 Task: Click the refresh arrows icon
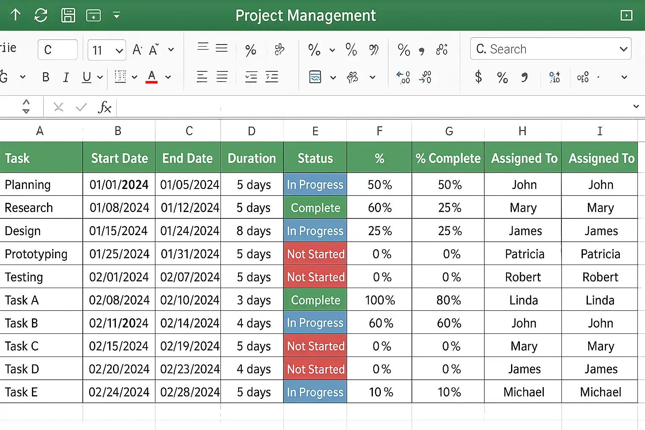41,16
